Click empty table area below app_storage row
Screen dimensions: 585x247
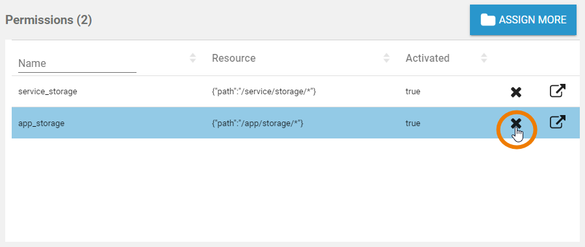(x=291, y=190)
